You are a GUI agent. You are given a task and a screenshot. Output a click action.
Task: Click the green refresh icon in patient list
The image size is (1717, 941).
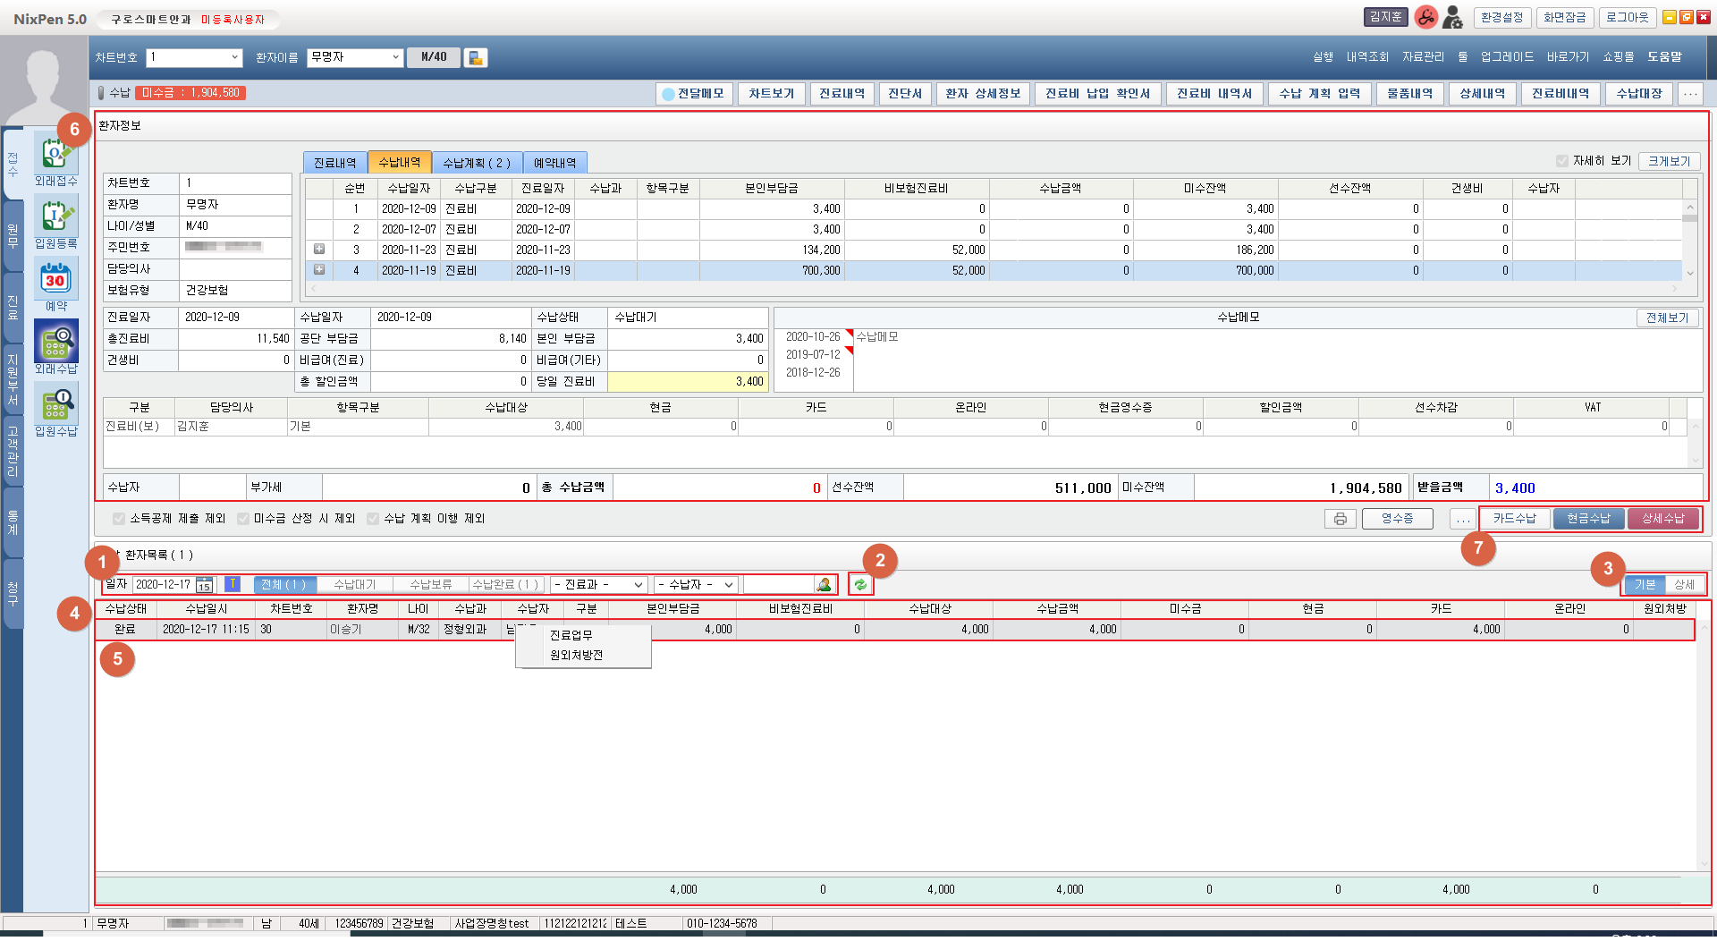[860, 585]
